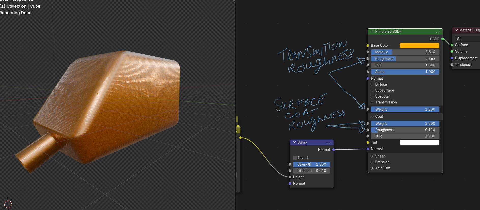This screenshot has width=480, height=210.
Task: Adjust the Metallic slider
Action: tap(405, 52)
